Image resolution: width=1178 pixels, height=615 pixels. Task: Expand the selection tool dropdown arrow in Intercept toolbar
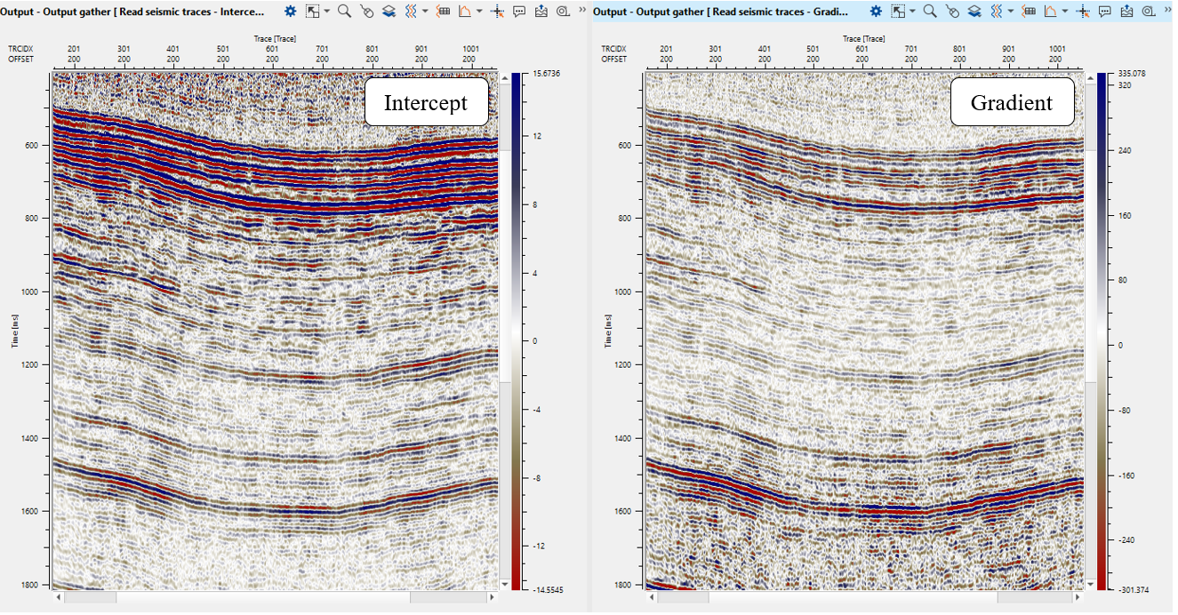click(326, 12)
